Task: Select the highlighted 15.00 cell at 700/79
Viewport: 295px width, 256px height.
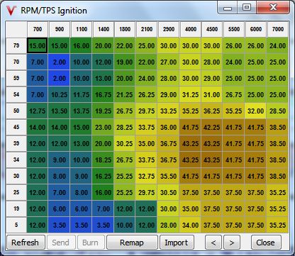Action: pos(38,45)
